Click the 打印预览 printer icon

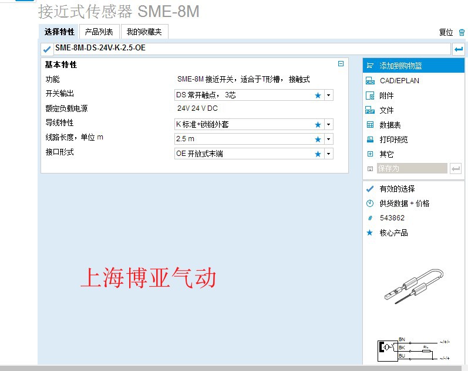click(x=370, y=139)
